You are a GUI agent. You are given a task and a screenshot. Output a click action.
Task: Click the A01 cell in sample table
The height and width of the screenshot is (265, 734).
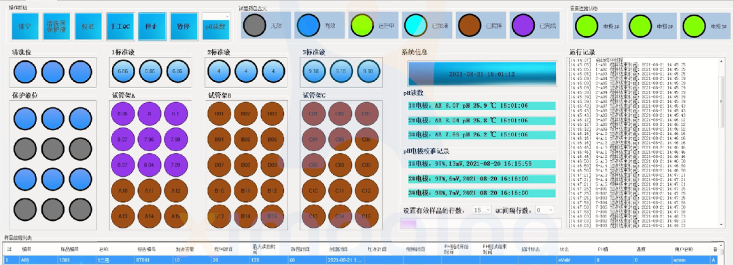[x=38, y=260]
